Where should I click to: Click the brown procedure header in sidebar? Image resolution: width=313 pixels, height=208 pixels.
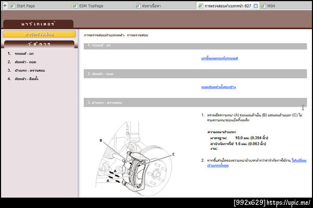coord(39,44)
